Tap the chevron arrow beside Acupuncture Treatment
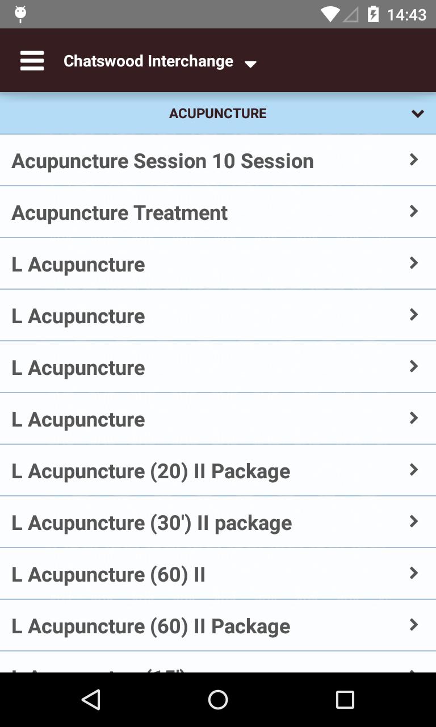 (x=414, y=211)
